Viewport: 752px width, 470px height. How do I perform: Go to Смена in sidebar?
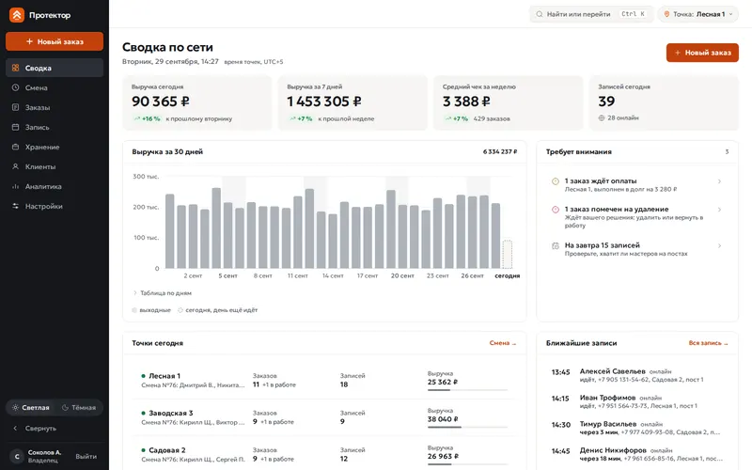(x=55, y=87)
